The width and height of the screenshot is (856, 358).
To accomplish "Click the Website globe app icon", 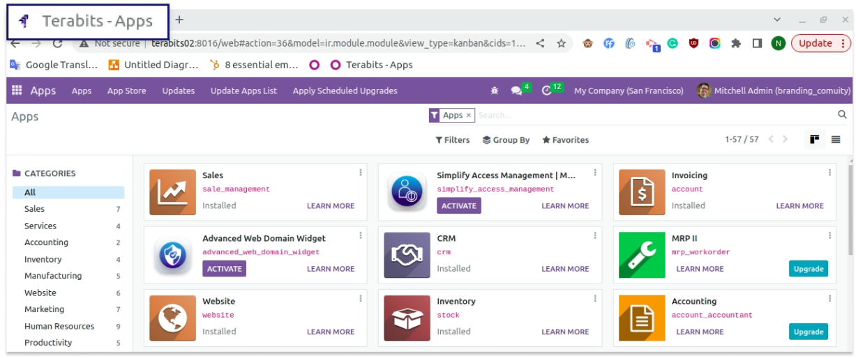I will [x=172, y=318].
